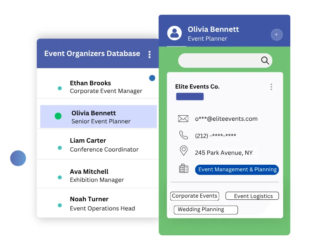Viewport: 329px width, 247px height.
Task: Click the location pin icon
Action: click(184, 150)
